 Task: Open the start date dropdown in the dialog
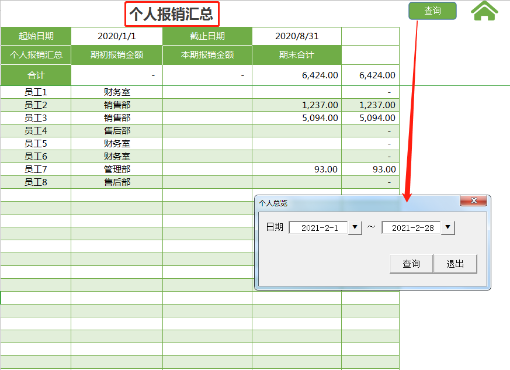pos(354,228)
